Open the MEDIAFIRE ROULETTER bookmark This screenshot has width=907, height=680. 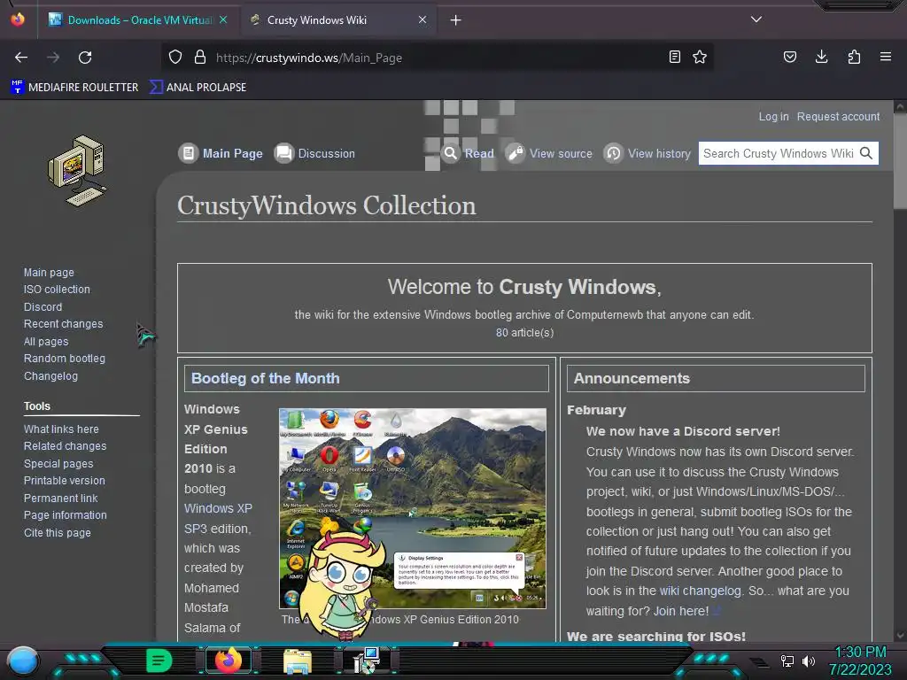pyautogui.click(x=74, y=88)
